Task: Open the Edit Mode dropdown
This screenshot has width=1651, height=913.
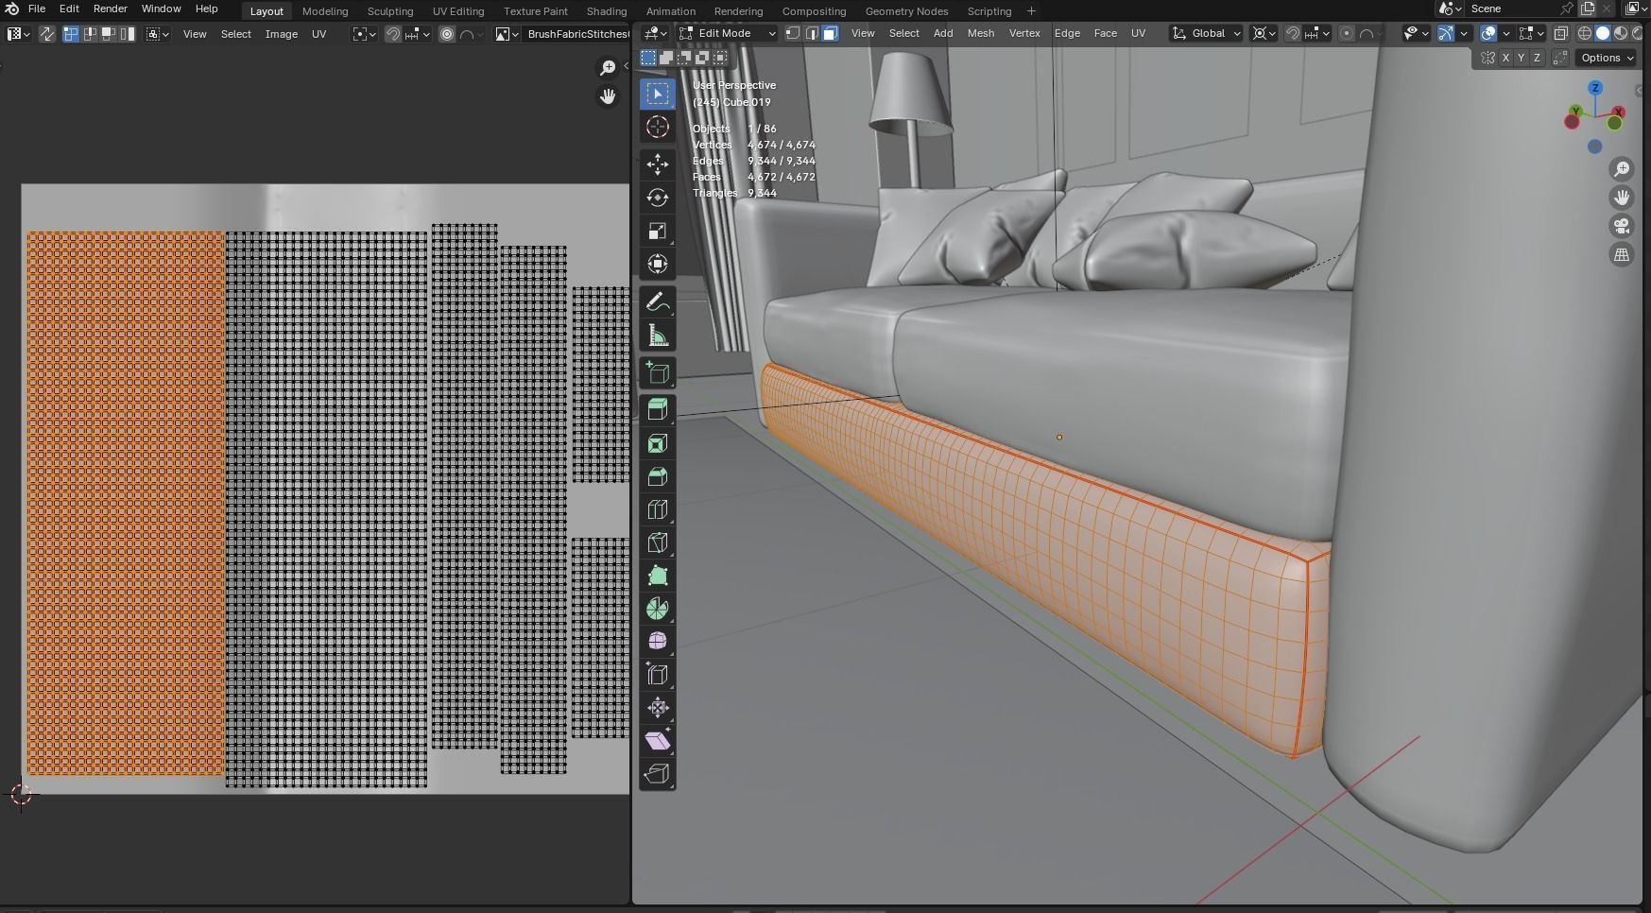Action: [728, 33]
